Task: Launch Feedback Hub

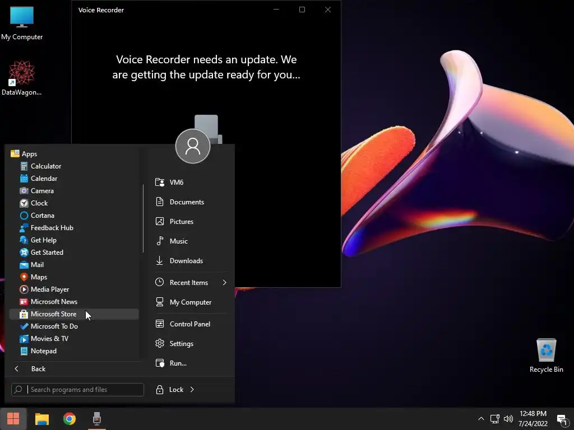Action: click(74, 228)
